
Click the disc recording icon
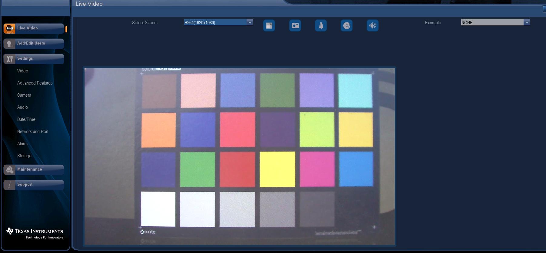click(347, 25)
